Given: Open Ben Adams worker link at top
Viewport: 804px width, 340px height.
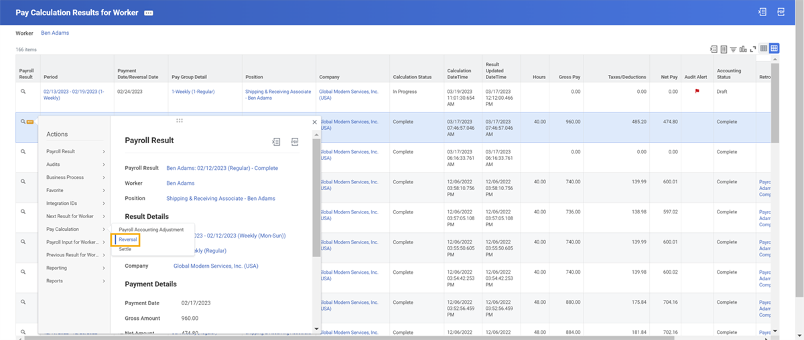Looking at the screenshot, I should [x=55, y=33].
